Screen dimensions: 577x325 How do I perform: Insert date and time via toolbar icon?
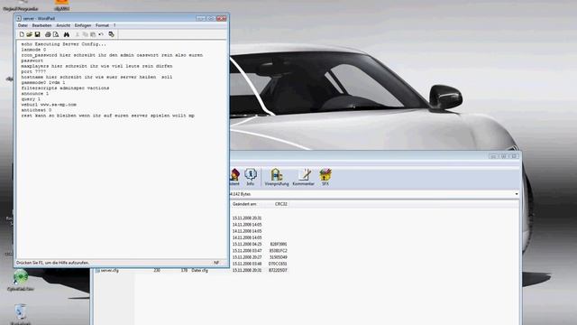click(111, 34)
